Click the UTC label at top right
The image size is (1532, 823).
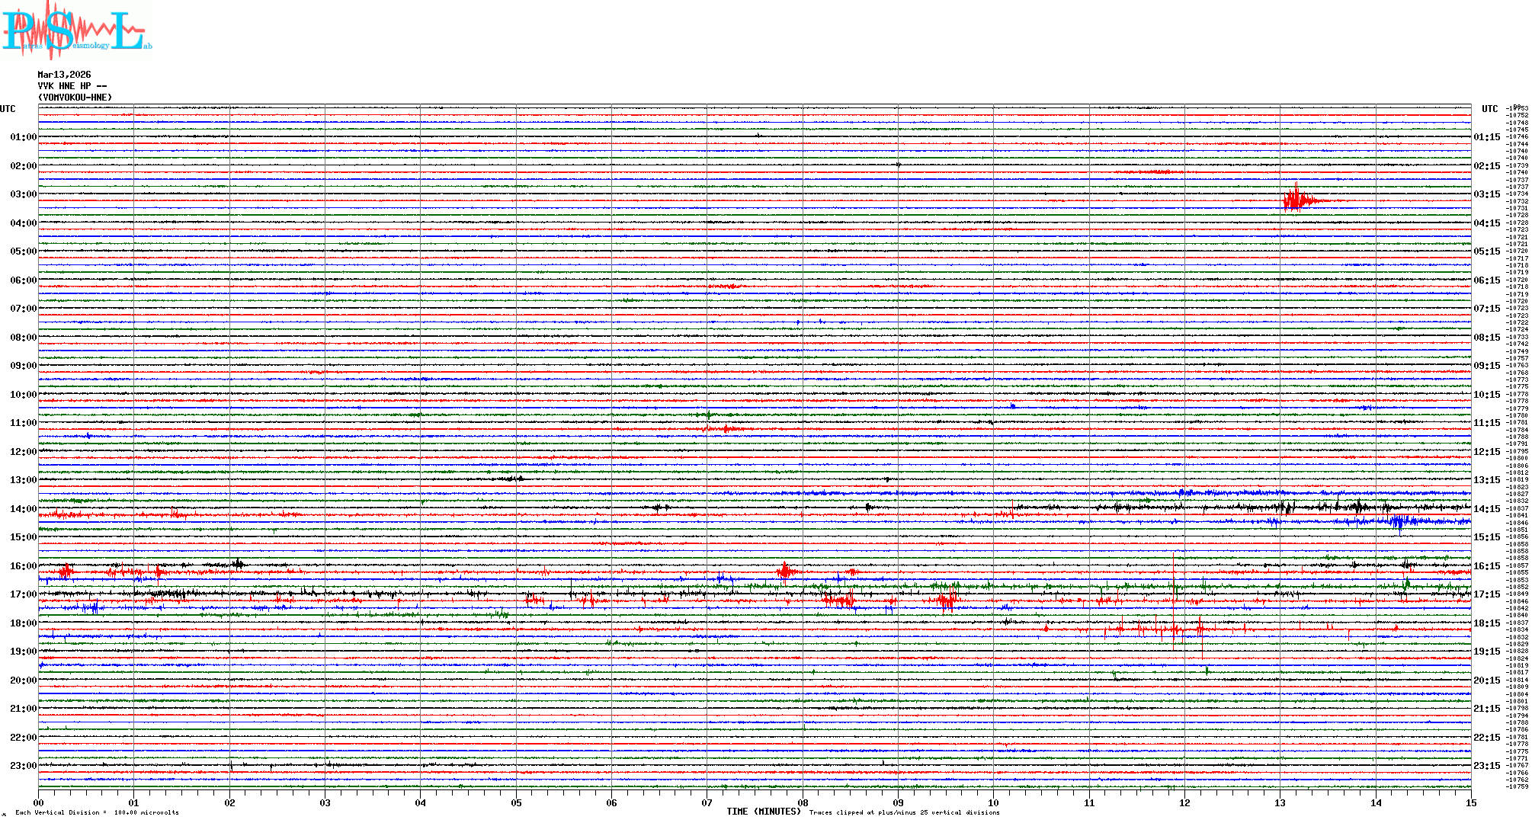1489,109
